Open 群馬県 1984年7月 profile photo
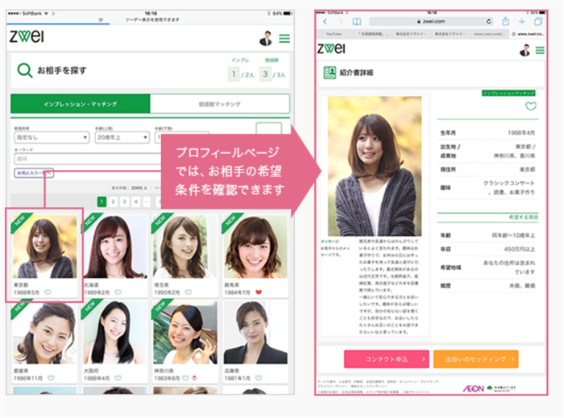The height and width of the screenshot is (418, 564). coord(255,246)
